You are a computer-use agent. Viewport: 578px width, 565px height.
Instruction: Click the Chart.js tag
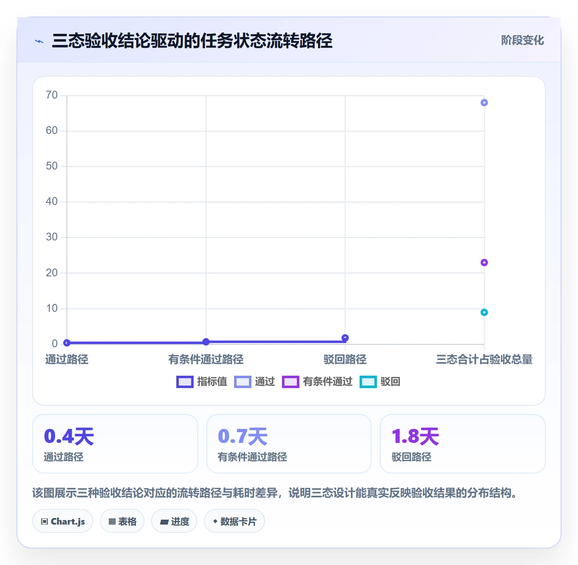pyautogui.click(x=63, y=521)
